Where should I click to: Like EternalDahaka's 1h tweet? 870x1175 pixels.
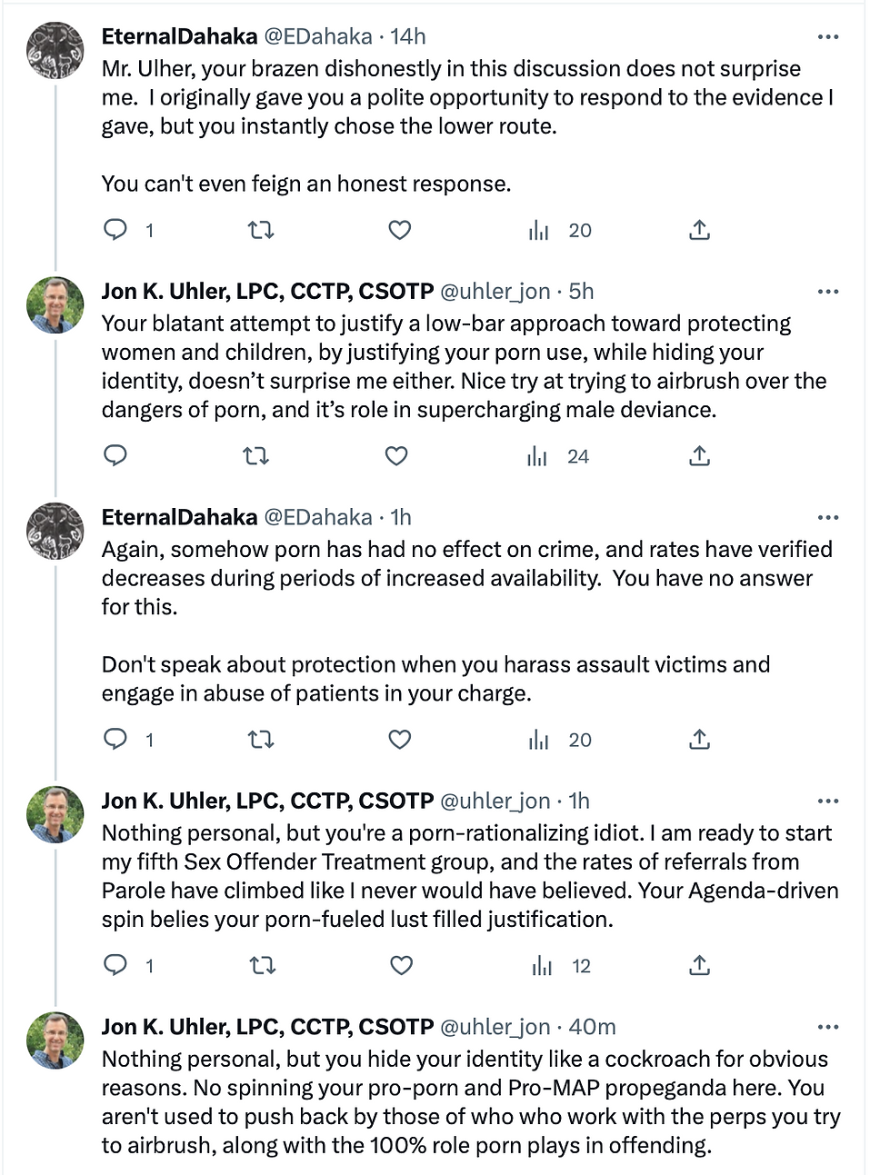400,739
